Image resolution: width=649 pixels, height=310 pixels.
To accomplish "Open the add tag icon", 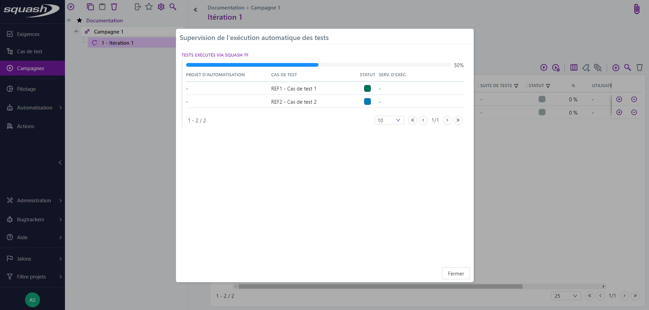I will click(x=586, y=68).
